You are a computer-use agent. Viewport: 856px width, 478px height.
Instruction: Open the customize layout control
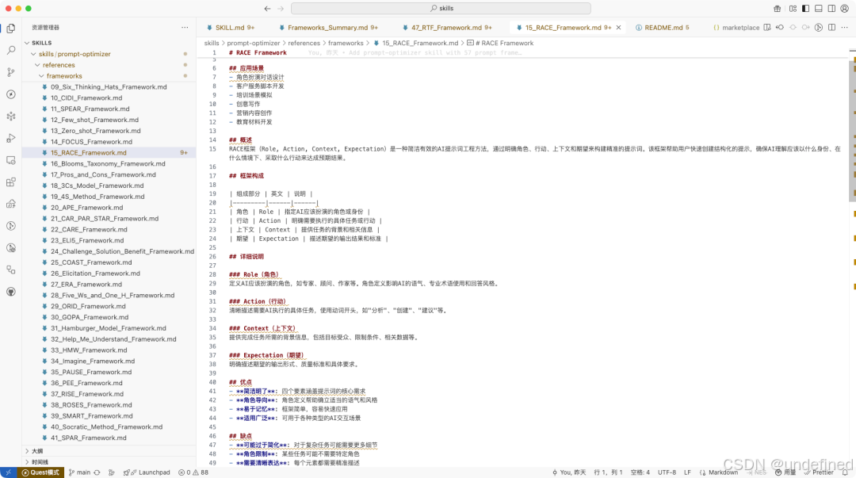click(x=793, y=8)
